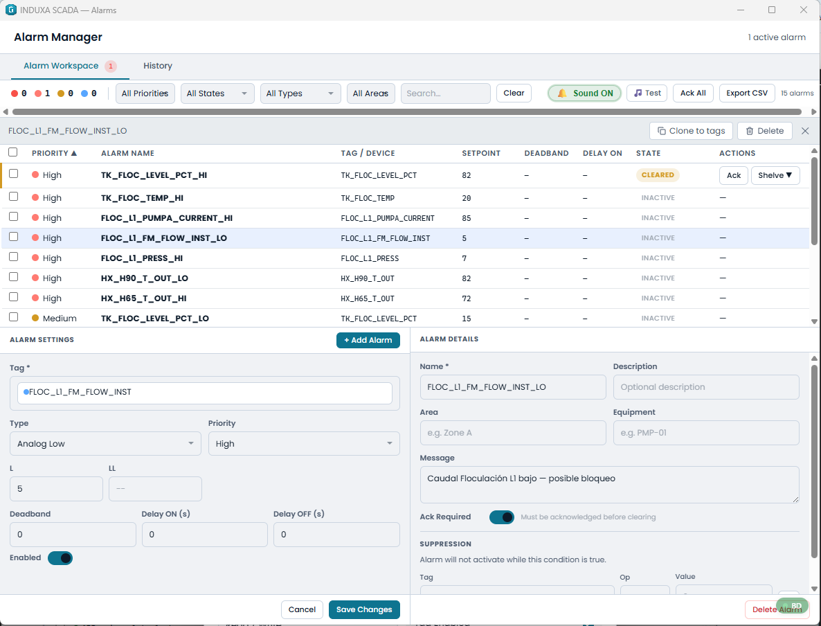Viewport: 821px width, 626px height.
Task: Click the Ack All button
Action: [693, 93]
